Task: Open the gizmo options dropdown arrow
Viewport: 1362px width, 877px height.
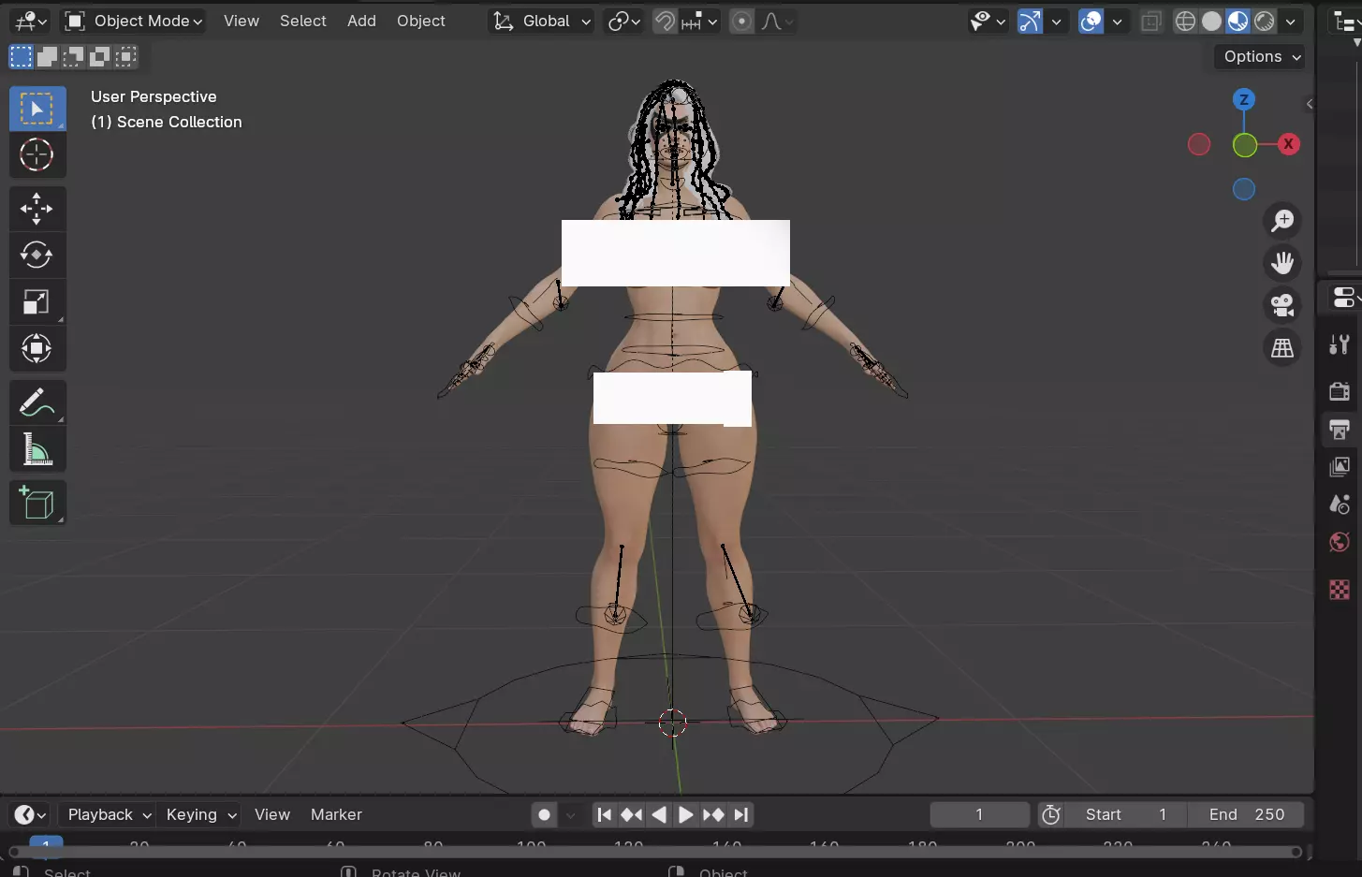Action: [x=1056, y=21]
